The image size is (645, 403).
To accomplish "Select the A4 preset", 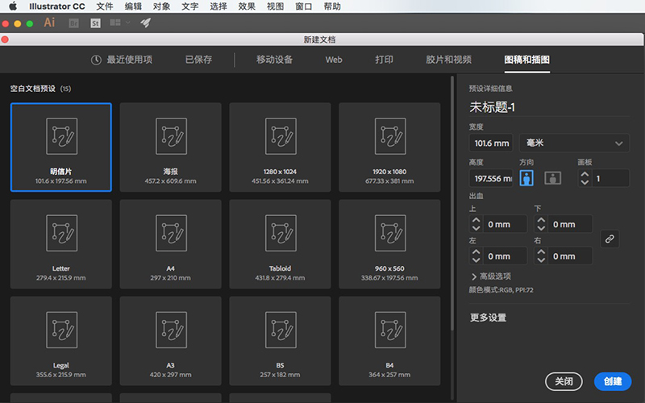I will pyautogui.click(x=170, y=244).
